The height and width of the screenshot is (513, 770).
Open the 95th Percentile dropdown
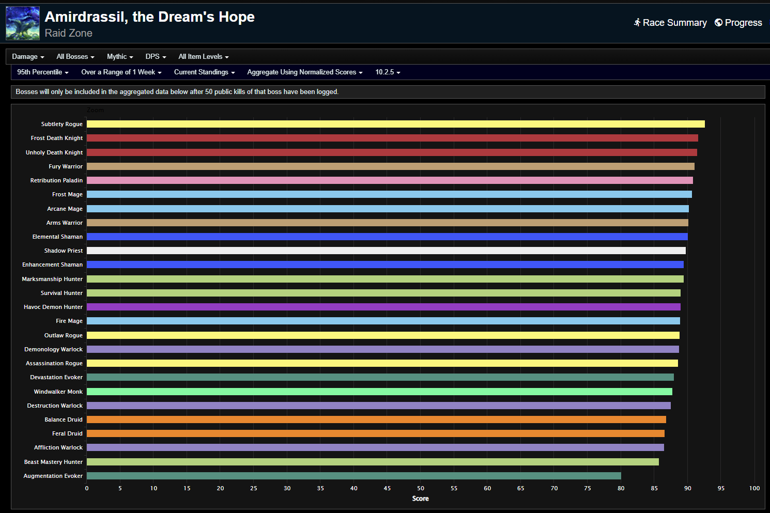pyautogui.click(x=42, y=72)
